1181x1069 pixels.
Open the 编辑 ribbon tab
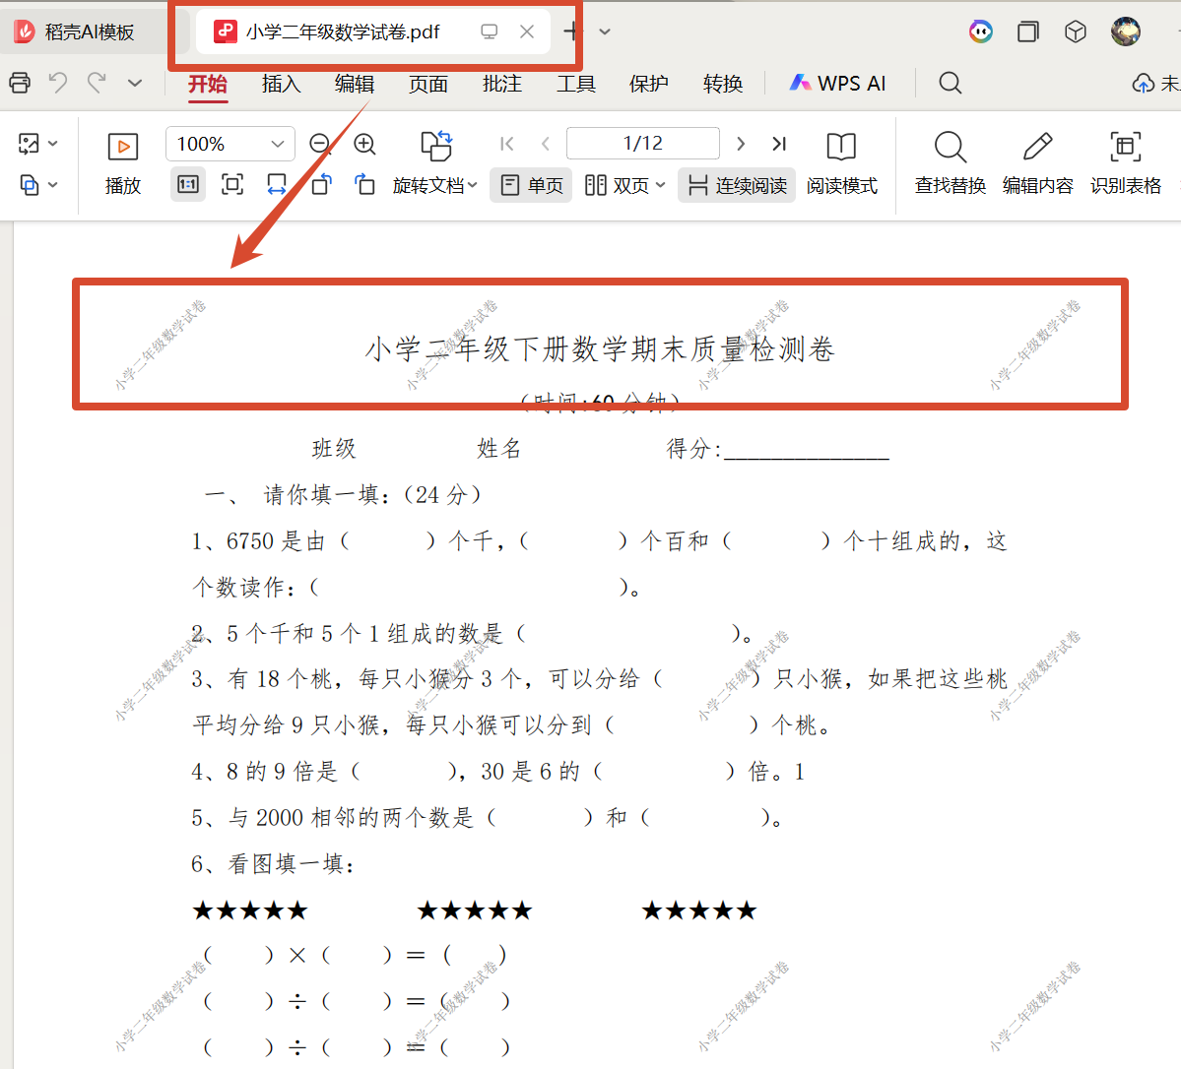(355, 84)
